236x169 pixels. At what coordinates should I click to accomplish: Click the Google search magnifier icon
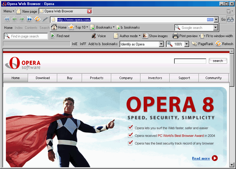(x=178, y=27)
